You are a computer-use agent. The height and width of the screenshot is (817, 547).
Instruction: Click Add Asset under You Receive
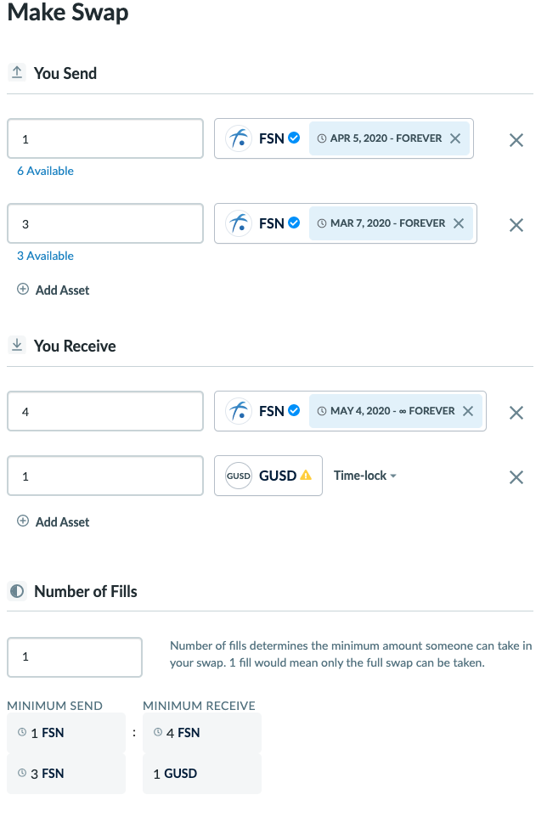coord(62,521)
